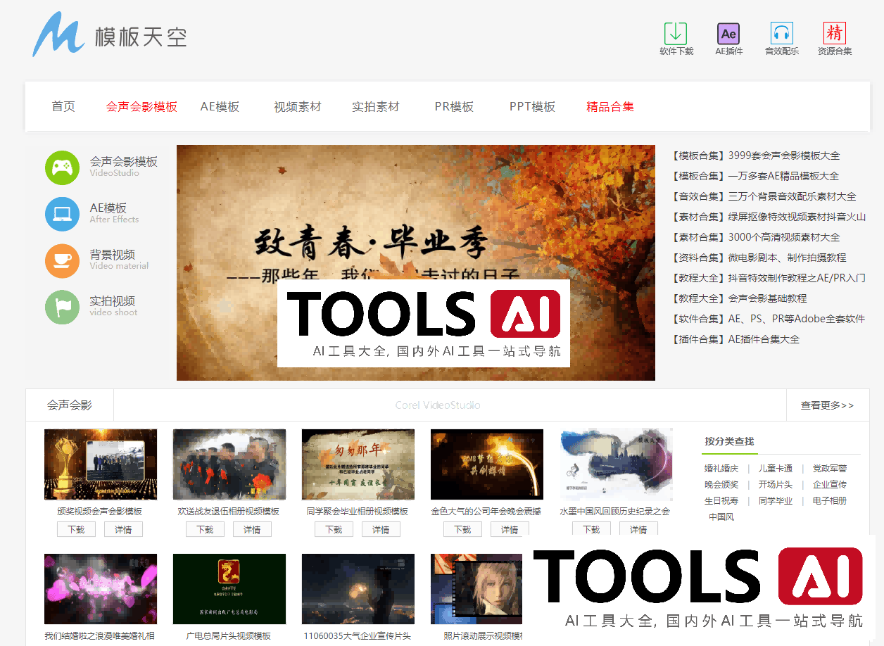Image resolution: width=884 pixels, height=646 pixels.
Task: Click the green 软件下载 download icon
Action: [676, 33]
